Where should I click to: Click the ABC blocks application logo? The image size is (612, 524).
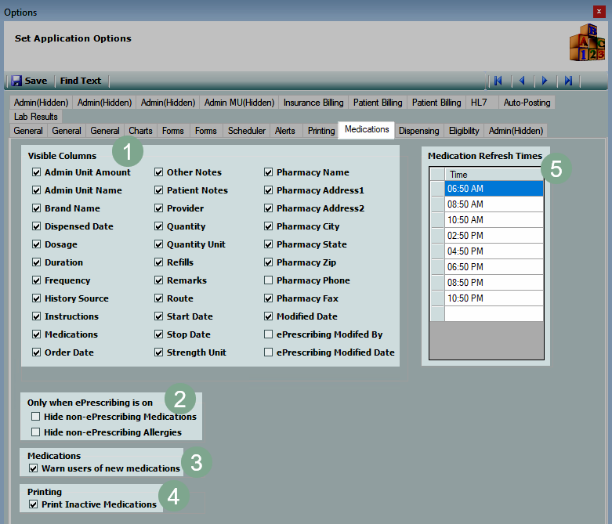pyautogui.click(x=586, y=43)
